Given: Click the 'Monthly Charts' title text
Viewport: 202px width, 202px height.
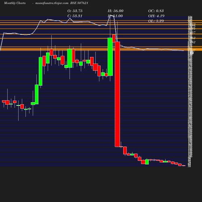Looking at the screenshot, I should point(15,3).
